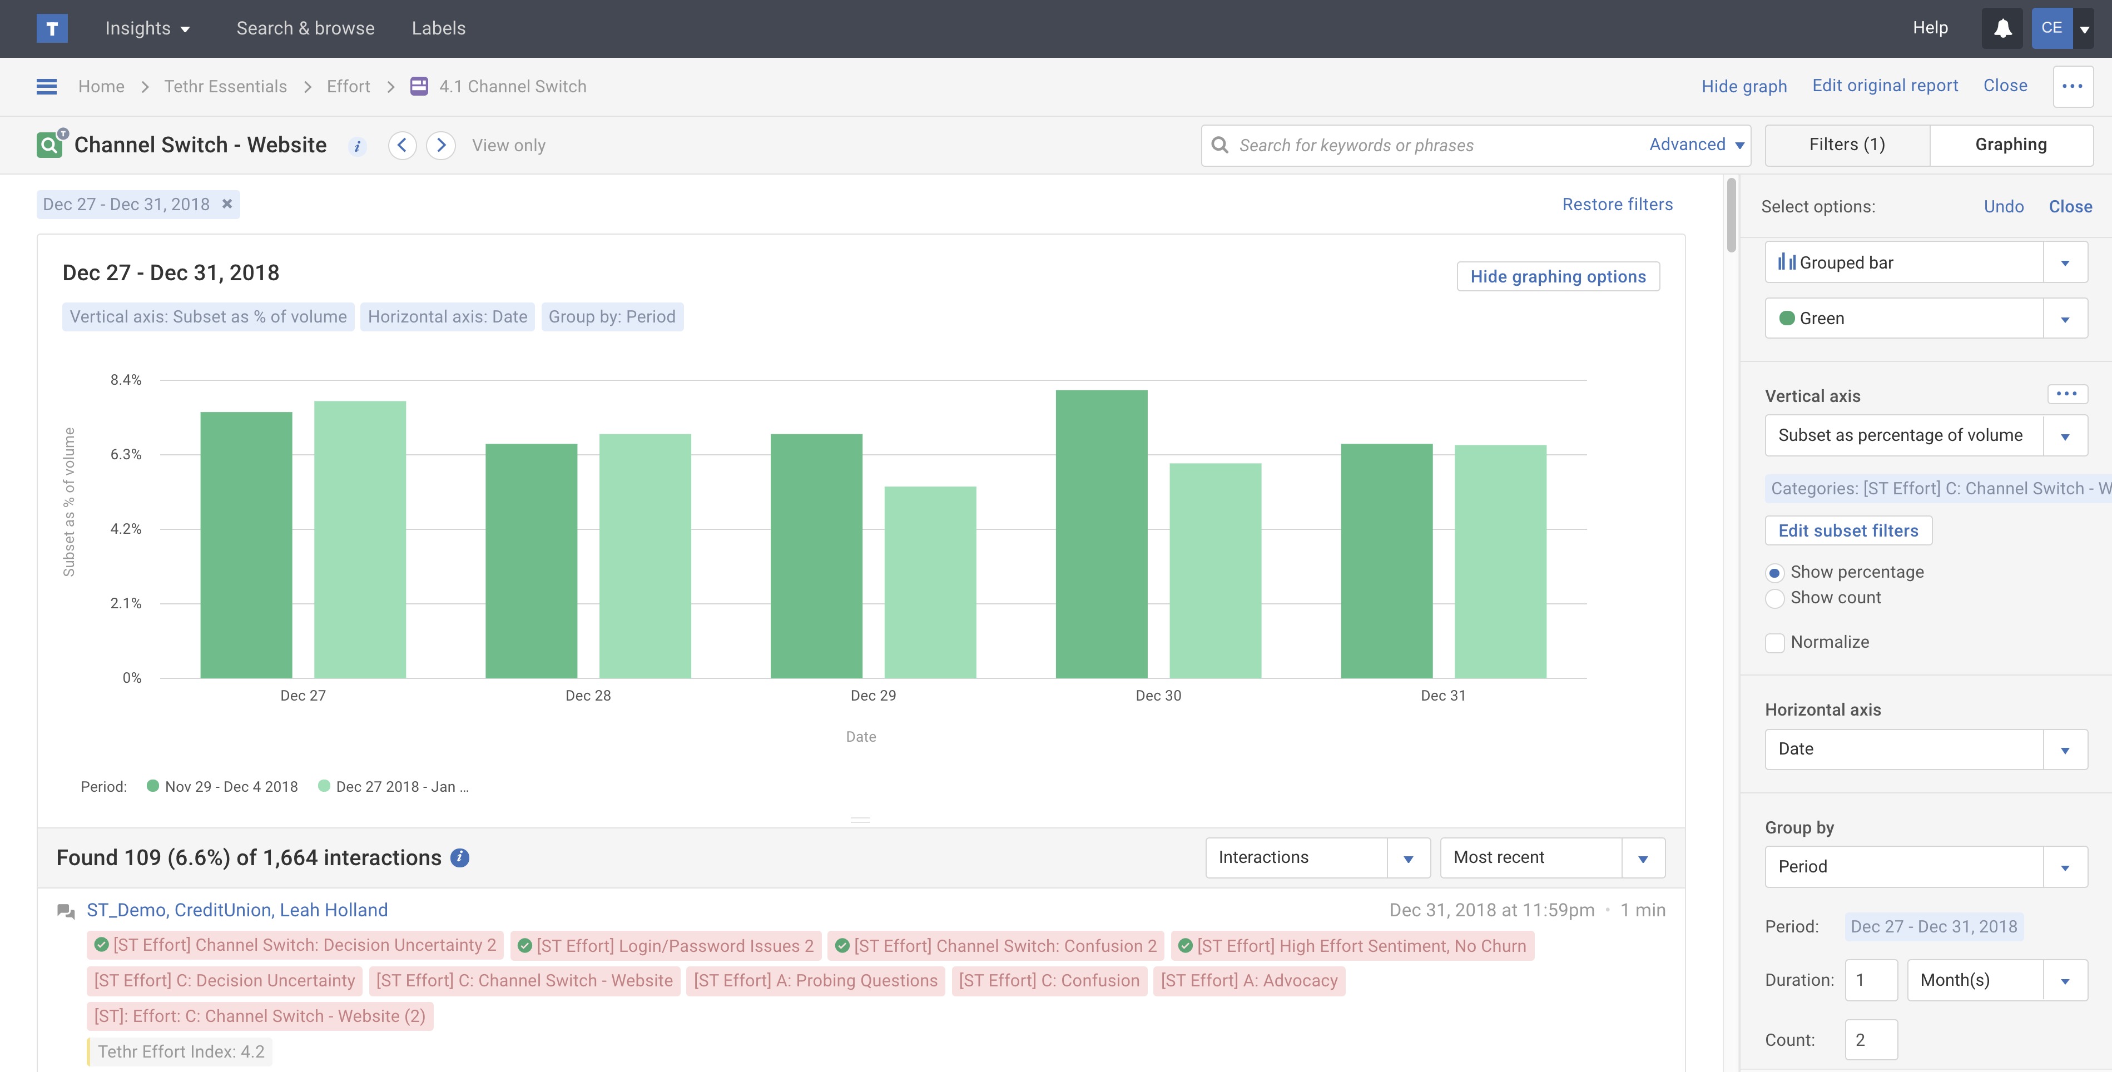Open the Horizontal axis Date dropdown
Viewport: 2112px width, 1072px height.
coord(2064,749)
